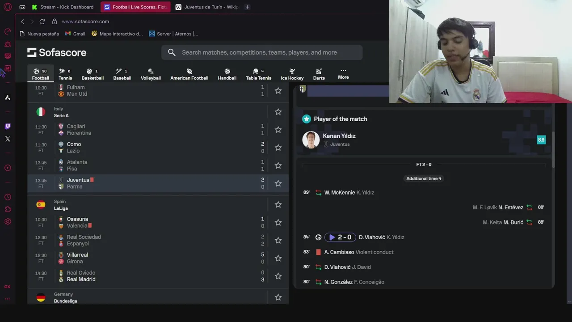Image resolution: width=572 pixels, height=322 pixels.
Task: Click match details panel scrollbar
Action: [553, 150]
